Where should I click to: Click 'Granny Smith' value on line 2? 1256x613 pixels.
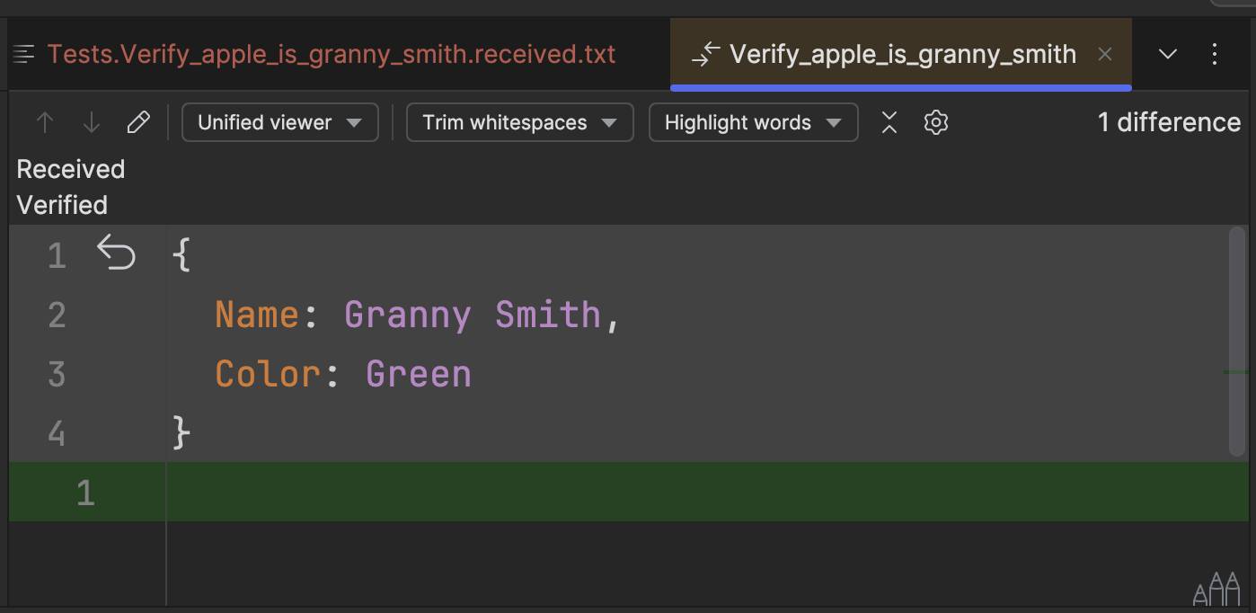pyautogui.click(x=473, y=315)
